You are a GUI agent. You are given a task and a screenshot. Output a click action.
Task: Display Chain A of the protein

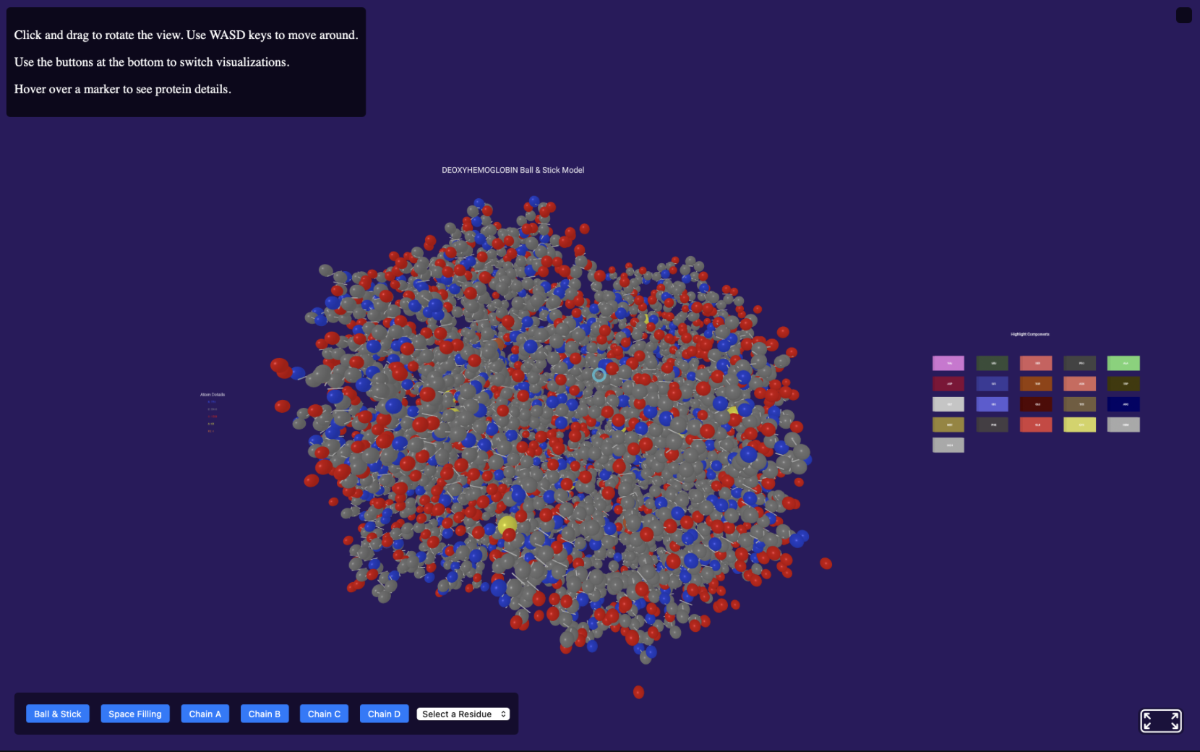[x=205, y=714]
